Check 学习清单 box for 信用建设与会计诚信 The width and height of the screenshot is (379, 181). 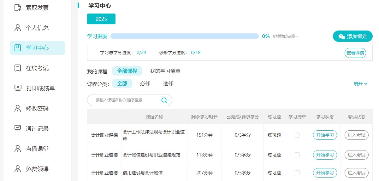click(297, 173)
